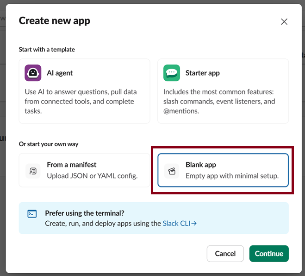
Task: Click the From a manifest file icon
Action: tap(33, 171)
